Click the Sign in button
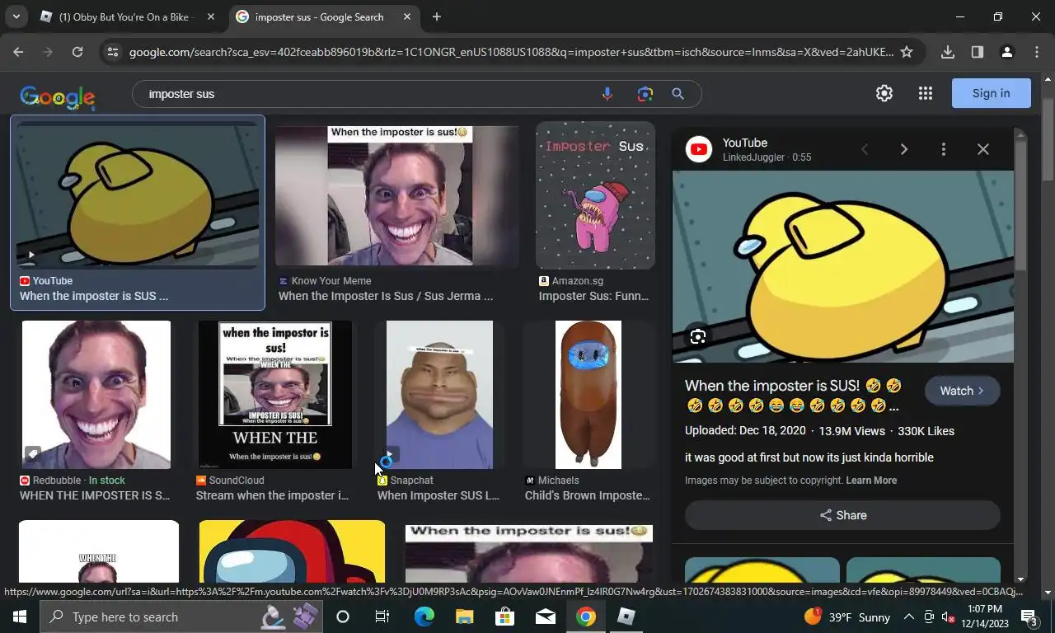The image size is (1055, 633). coord(991,93)
